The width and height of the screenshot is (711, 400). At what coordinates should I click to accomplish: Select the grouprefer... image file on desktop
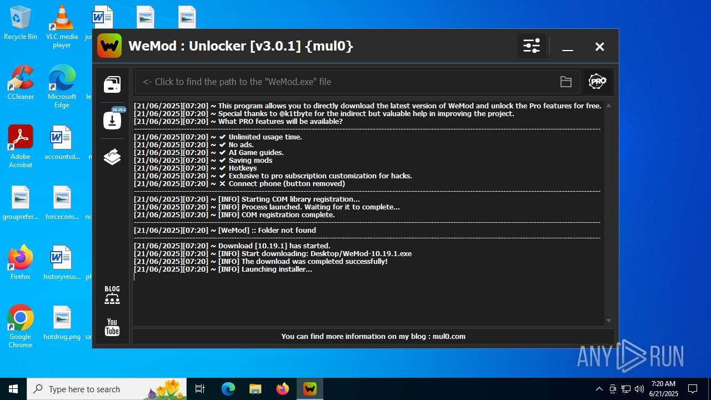tap(21, 203)
